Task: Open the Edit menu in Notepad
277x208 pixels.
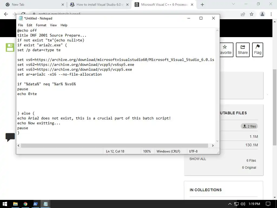Action: pos(29,25)
